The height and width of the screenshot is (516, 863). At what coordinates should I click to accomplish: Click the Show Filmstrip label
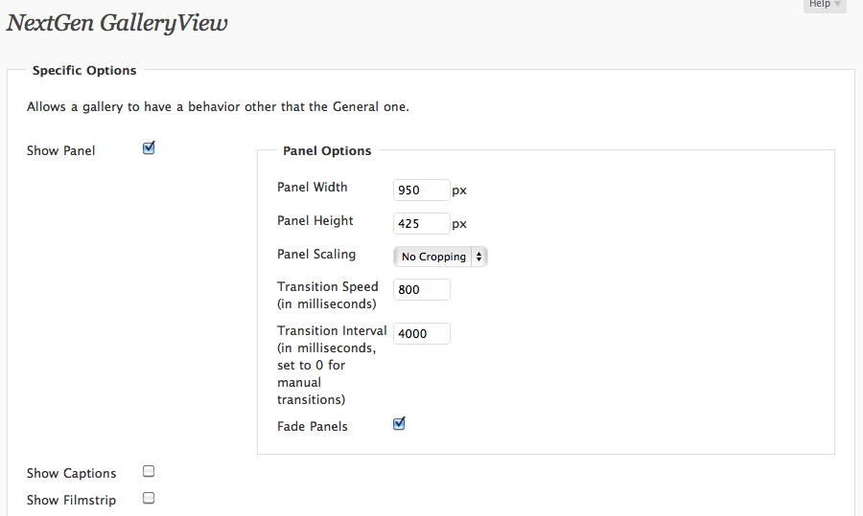[71, 500]
